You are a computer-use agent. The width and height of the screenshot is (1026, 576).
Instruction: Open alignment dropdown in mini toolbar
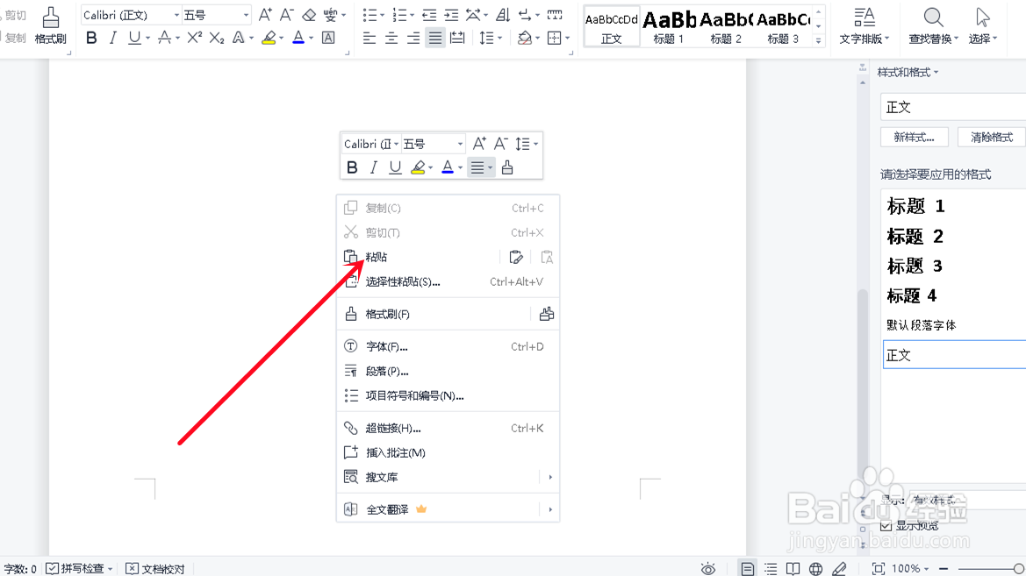(490, 168)
